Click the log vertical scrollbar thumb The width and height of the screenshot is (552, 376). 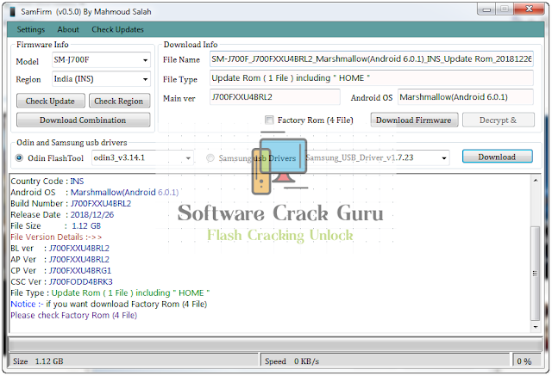coord(536,274)
